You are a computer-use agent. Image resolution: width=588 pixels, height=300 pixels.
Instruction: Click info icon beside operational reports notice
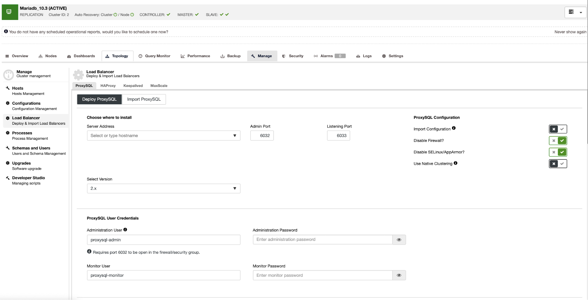point(6,31)
